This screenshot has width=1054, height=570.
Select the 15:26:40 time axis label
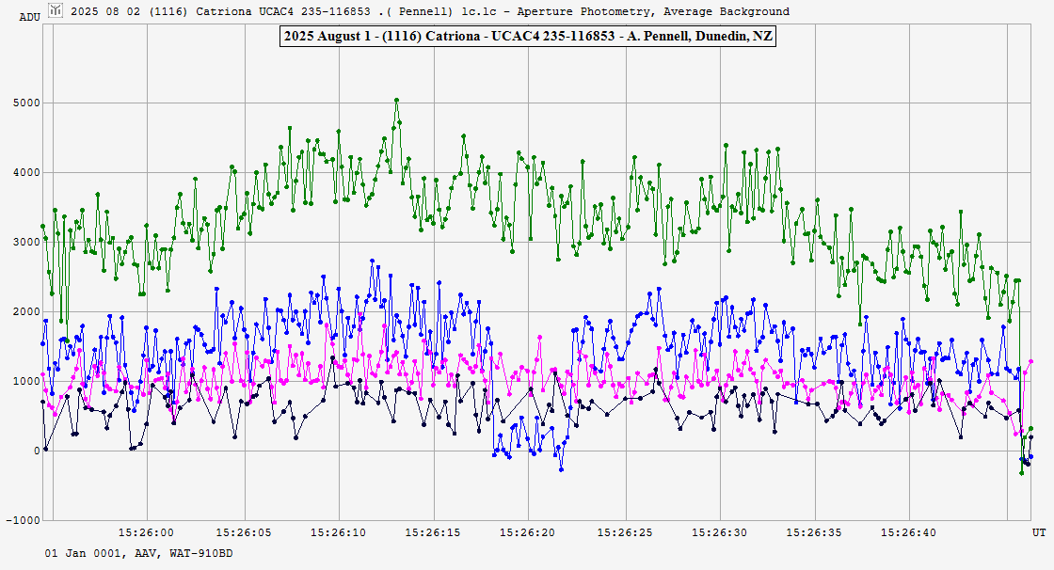pyautogui.click(x=910, y=532)
